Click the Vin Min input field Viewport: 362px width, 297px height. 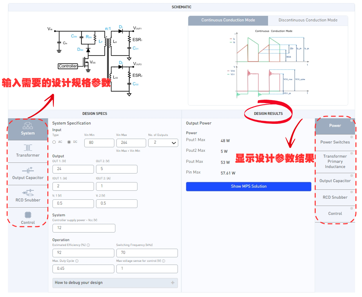pos(99,143)
